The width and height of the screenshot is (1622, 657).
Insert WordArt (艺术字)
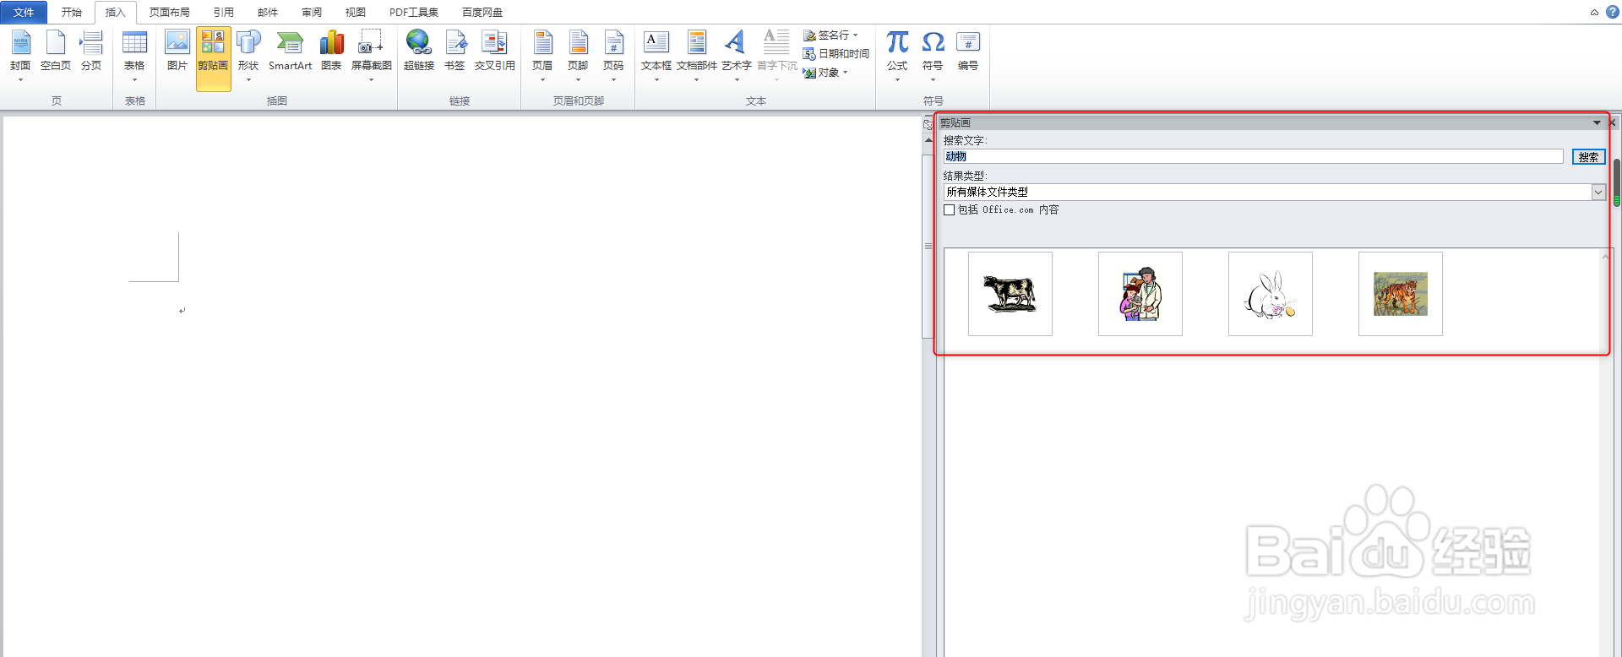coord(737,55)
